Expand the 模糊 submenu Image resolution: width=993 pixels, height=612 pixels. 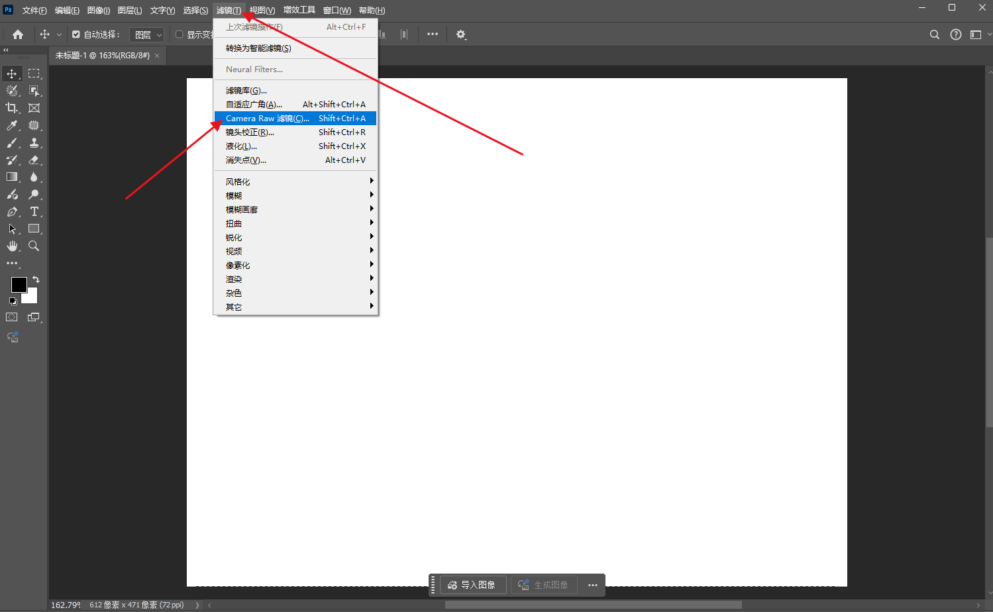[295, 195]
